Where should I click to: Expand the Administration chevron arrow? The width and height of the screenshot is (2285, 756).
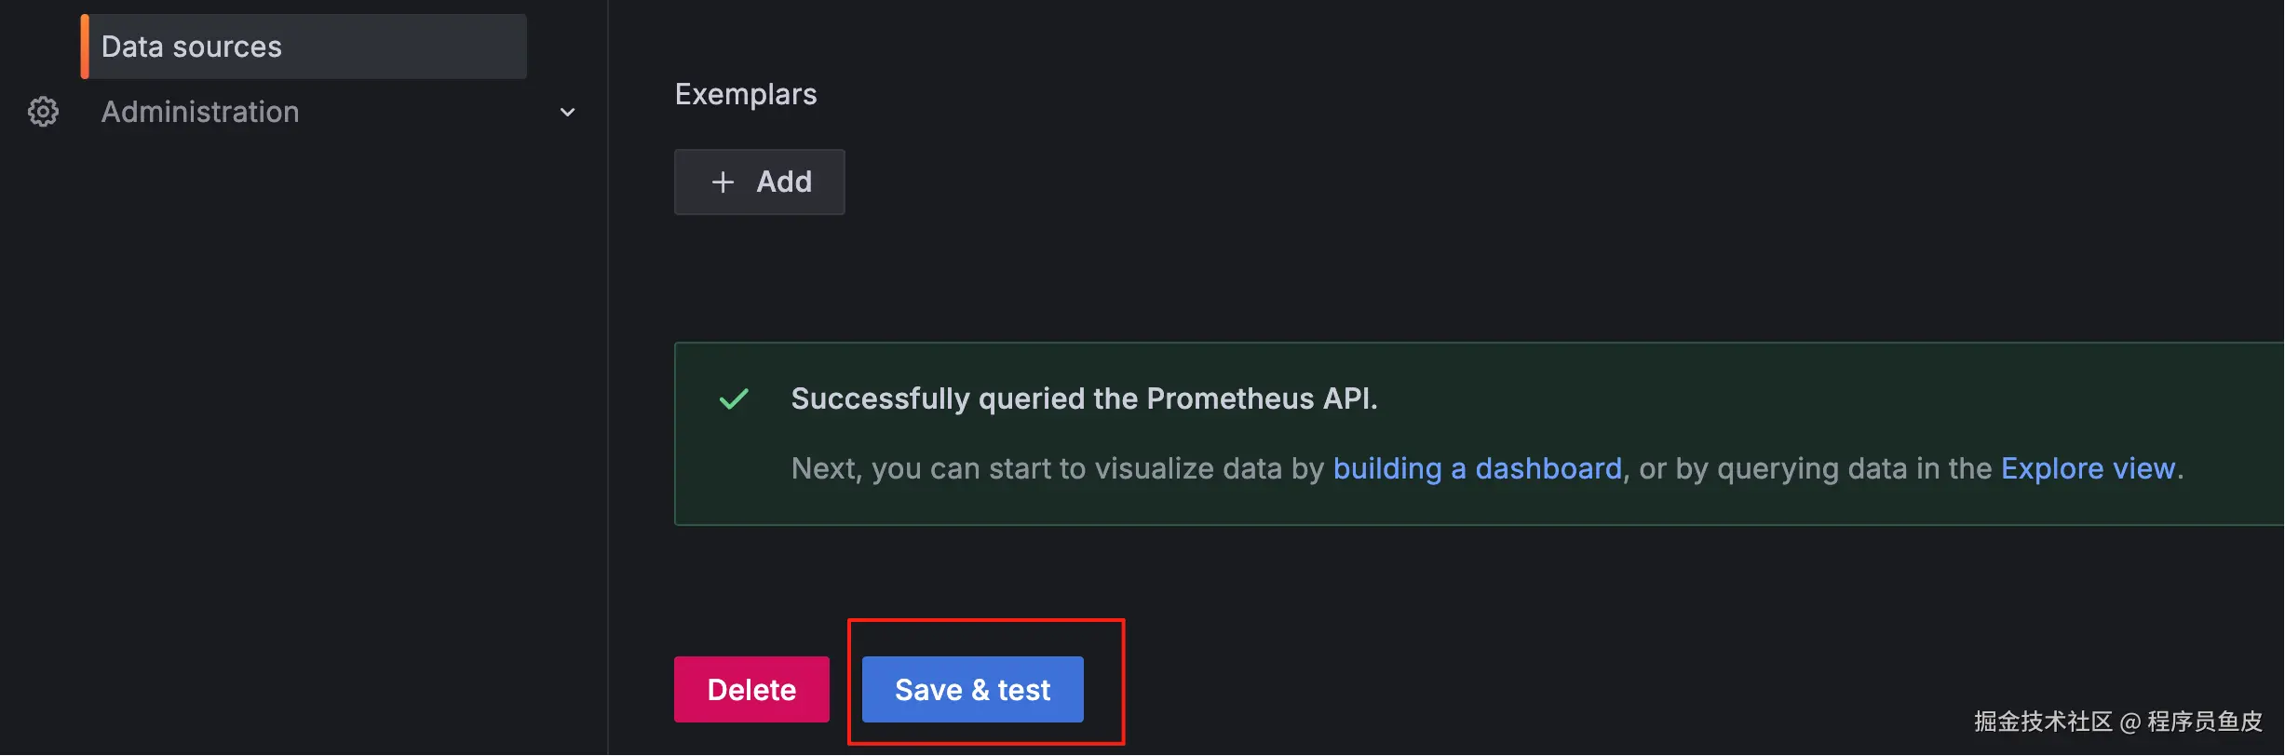click(x=567, y=113)
